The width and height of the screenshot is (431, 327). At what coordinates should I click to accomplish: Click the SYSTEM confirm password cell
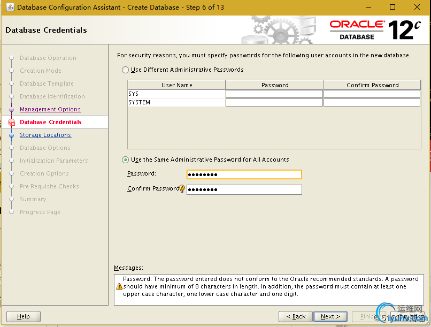(372, 103)
